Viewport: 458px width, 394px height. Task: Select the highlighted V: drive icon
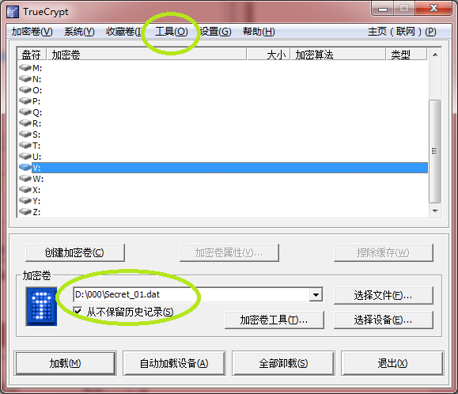[25, 168]
